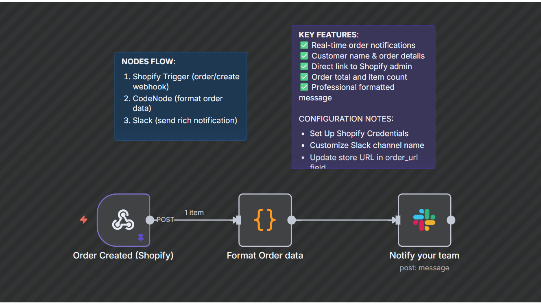Click the orange lightning bolt beside the Shopify trigger
The height and width of the screenshot is (304, 541).
(x=83, y=220)
